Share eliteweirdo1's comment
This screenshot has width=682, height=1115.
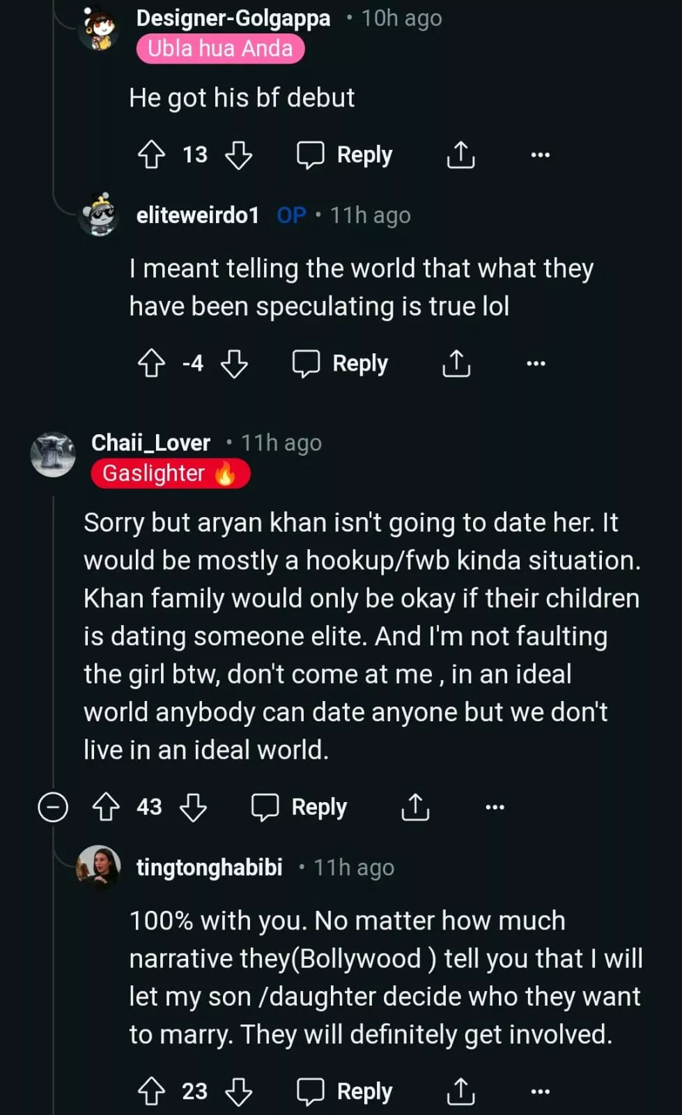[x=456, y=363]
